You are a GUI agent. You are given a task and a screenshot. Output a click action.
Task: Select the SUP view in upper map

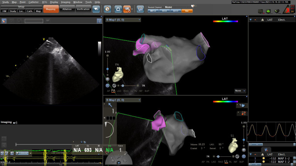pos(147,91)
